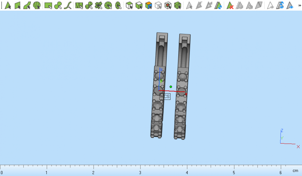This screenshot has height=176, width=302.
Task: Click the green point marker in viewport
Action: tap(171, 87)
